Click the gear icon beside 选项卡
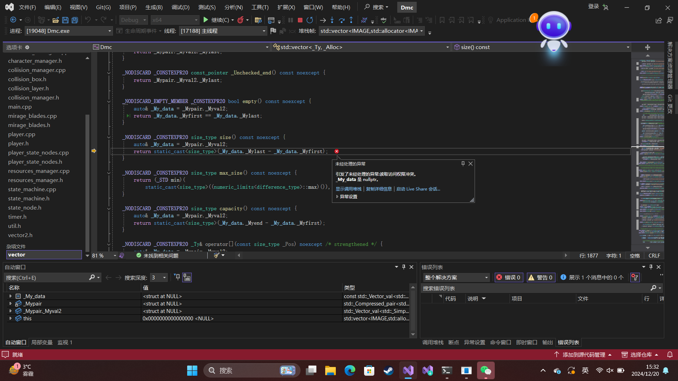 click(27, 47)
